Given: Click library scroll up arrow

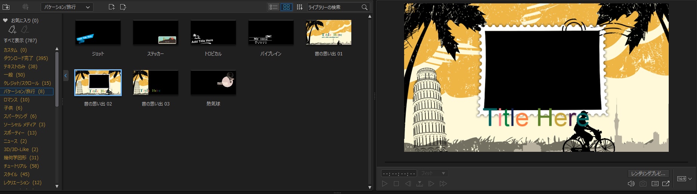Looking at the screenshot, I should (x=370, y=16).
